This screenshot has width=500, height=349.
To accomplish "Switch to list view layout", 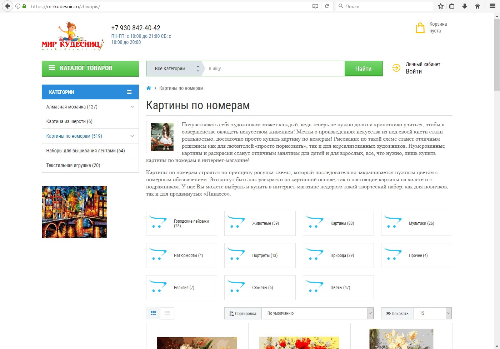I will 167,313.
